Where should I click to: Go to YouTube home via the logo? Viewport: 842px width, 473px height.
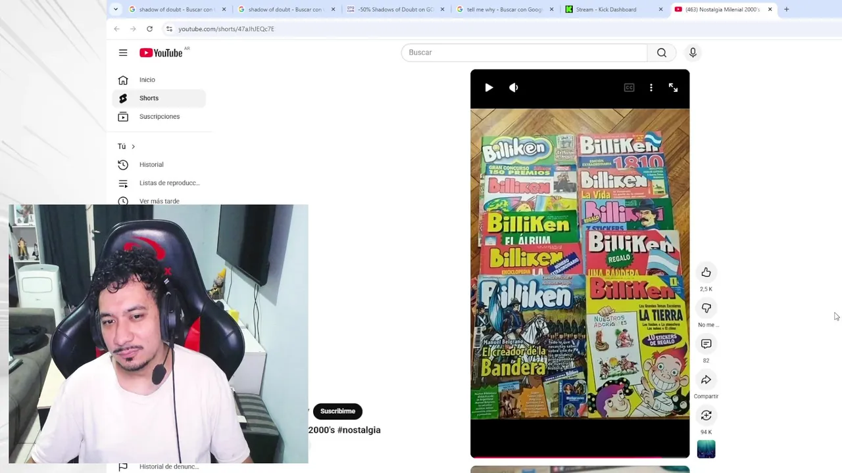pyautogui.click(x=161, y=53)
